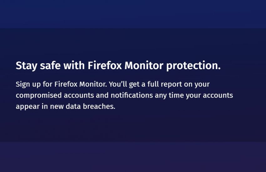Screen dimensions: 266x172
Task: Click the lighter blue band at the top
Action: click(x=133, y=14)
